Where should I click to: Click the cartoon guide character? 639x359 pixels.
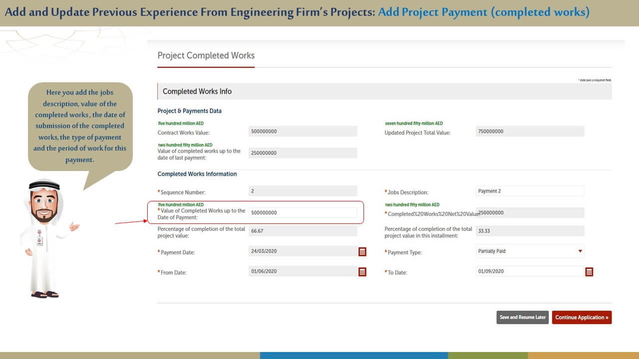(46, 239)
